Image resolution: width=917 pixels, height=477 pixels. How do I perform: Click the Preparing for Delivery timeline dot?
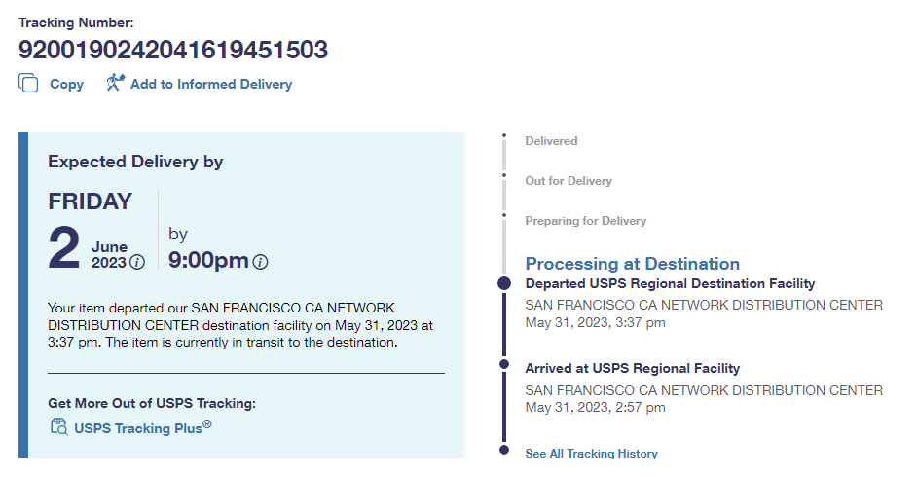(x=504, y=215)
